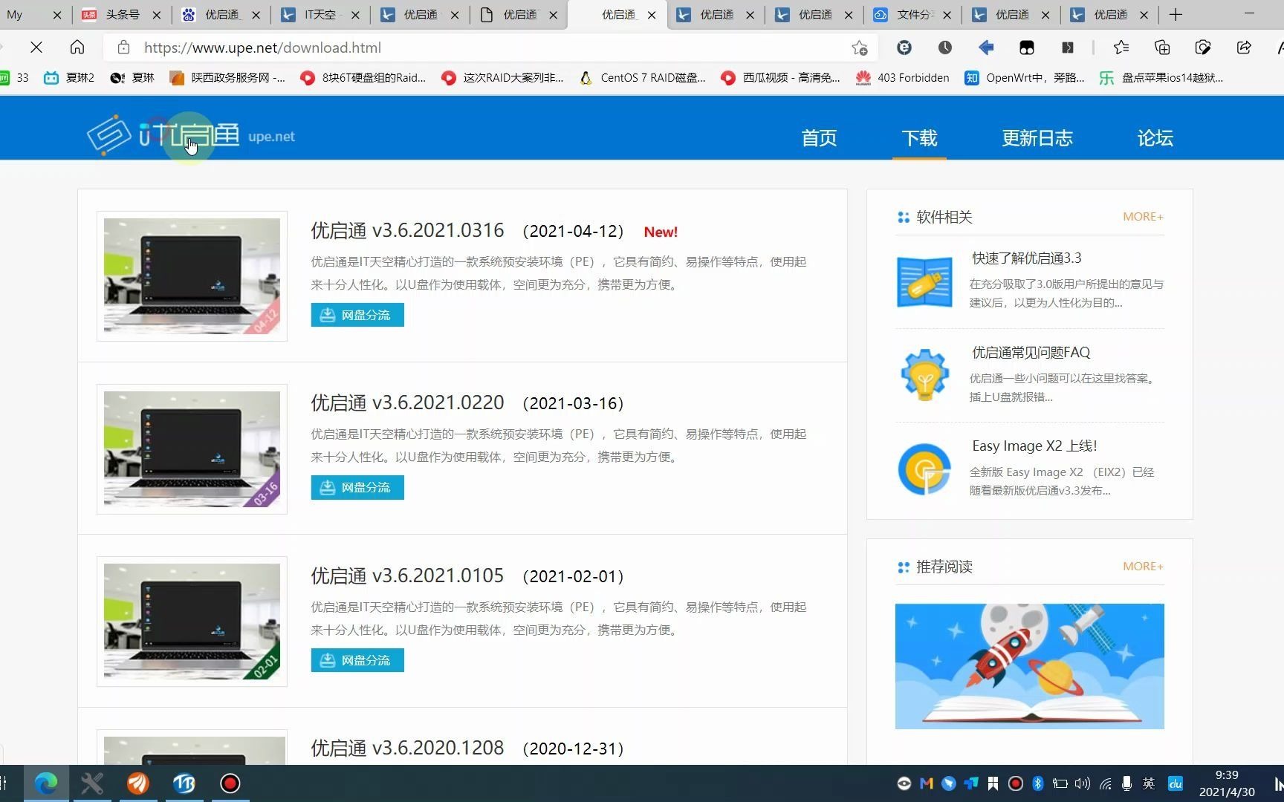Viewport: 1284px width, 802px height.
Task: View site security lock icon info
Action: pyautogui.click(x=124, y=48)
